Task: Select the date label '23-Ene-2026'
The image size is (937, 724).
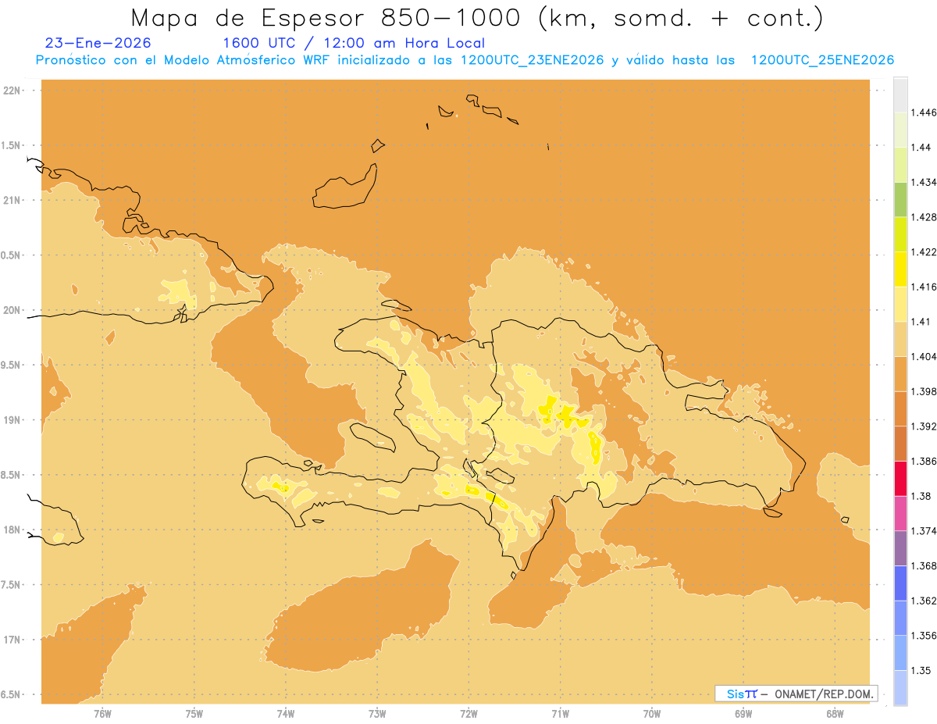Action: tap(98, 43)
